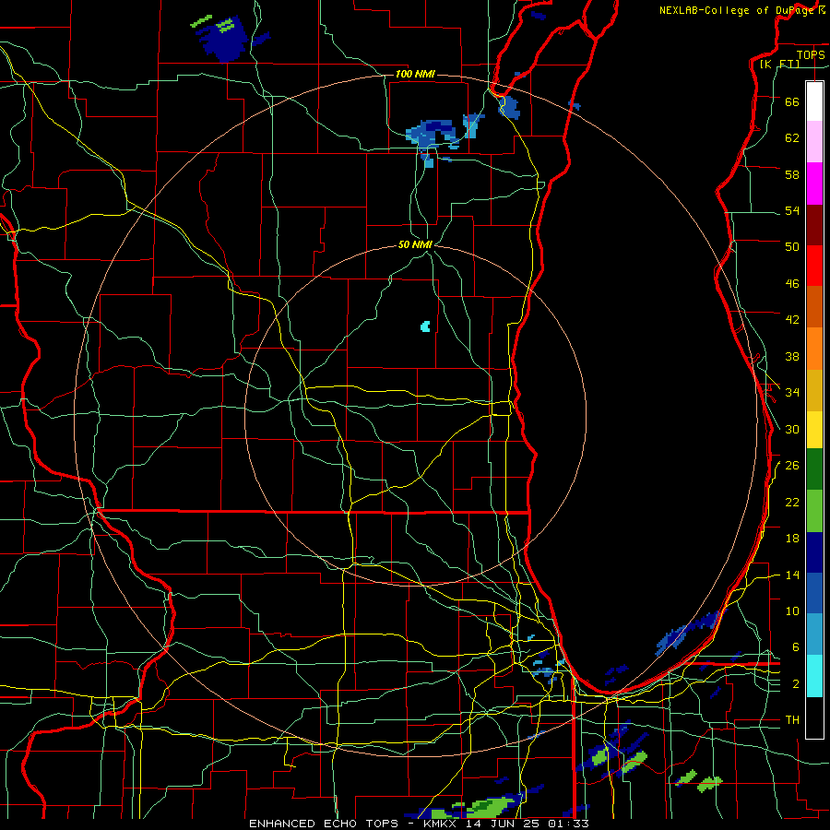Click the 2 value on the legend
This screenshot has height=830, width=830.
click(796, 684)
